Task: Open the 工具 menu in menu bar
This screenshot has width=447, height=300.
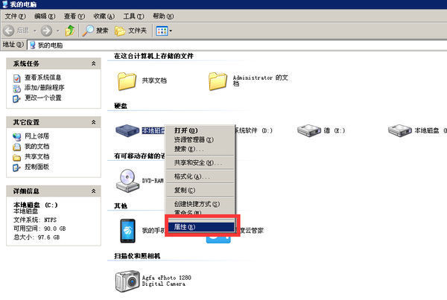Action: point(133,16)
